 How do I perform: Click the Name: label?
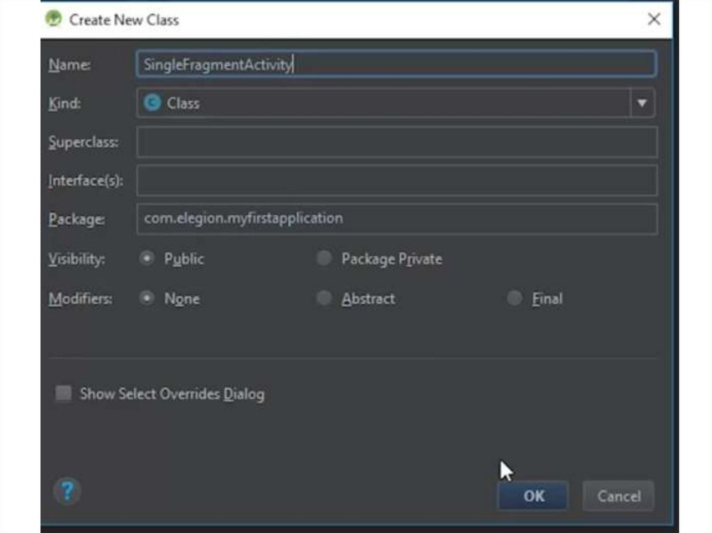coord(70,65)
